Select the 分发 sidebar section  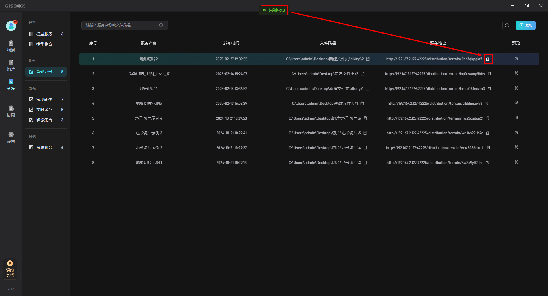coord(11,85)
